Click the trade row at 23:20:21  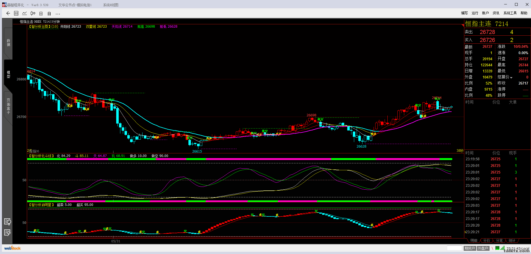click(497, 232)
